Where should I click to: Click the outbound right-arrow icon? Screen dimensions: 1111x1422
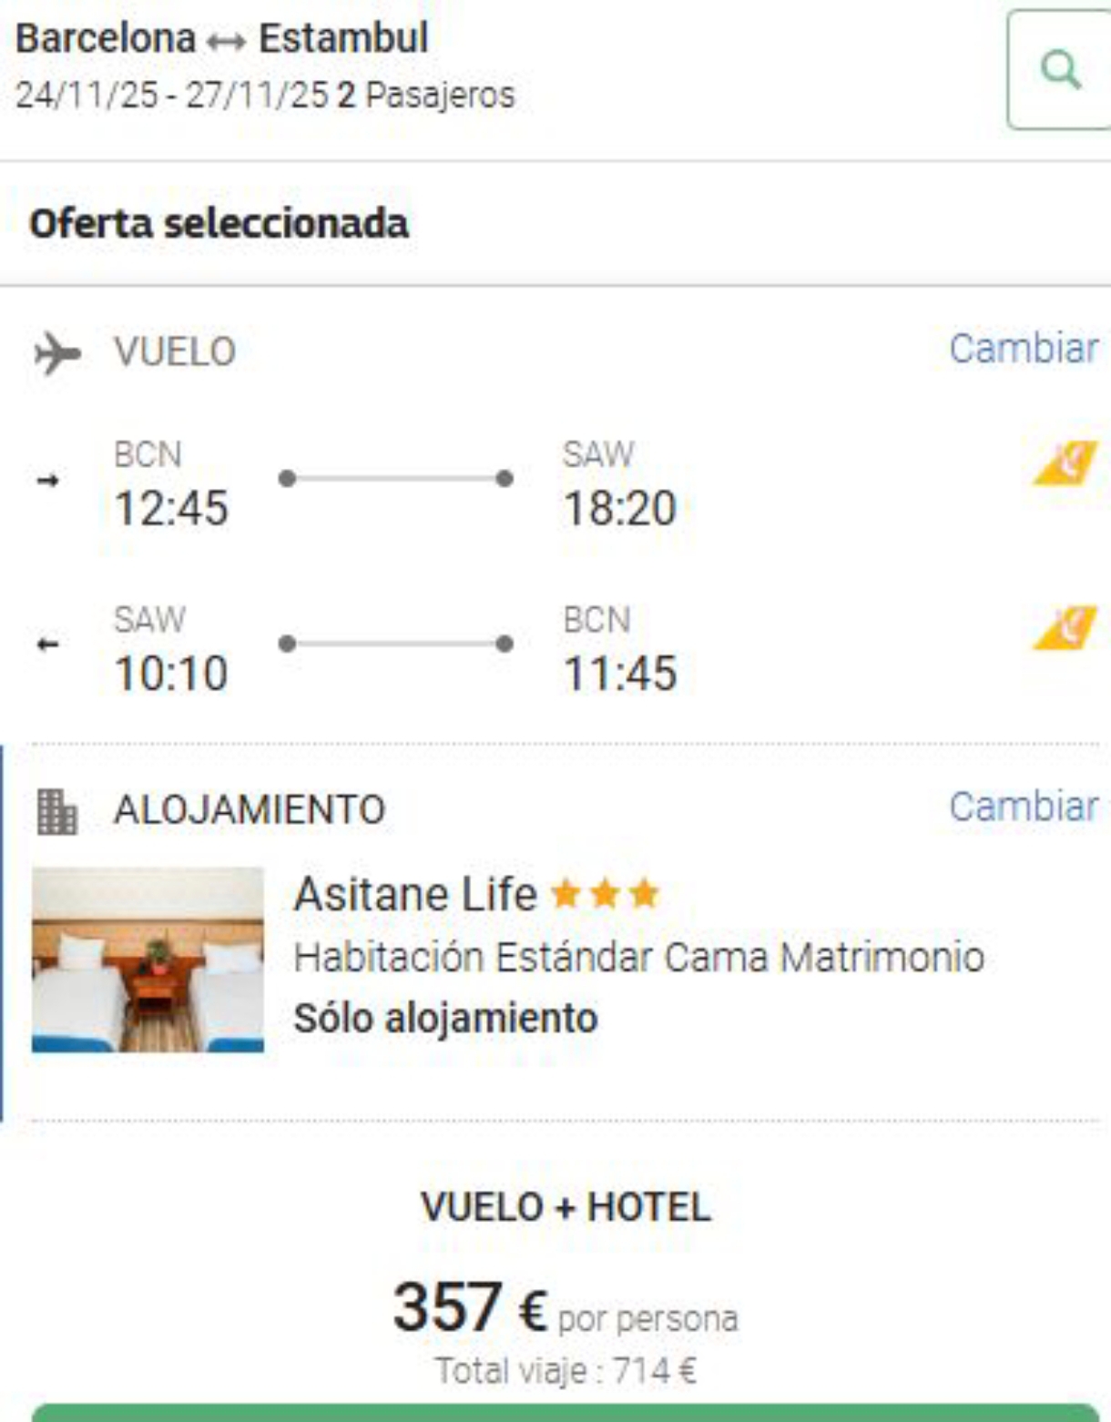pyautogui.click(x=48, y=480)
